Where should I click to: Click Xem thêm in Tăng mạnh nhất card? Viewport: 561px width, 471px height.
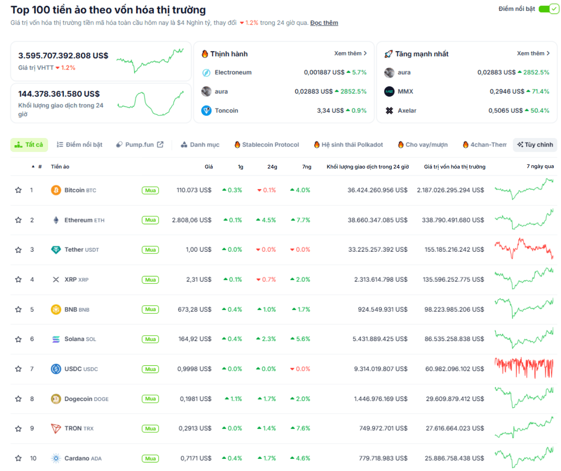click(x=534, y=53)
